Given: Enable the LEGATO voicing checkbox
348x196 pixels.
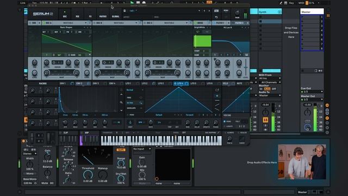Looking at the screenshot, I should point(225,126).
